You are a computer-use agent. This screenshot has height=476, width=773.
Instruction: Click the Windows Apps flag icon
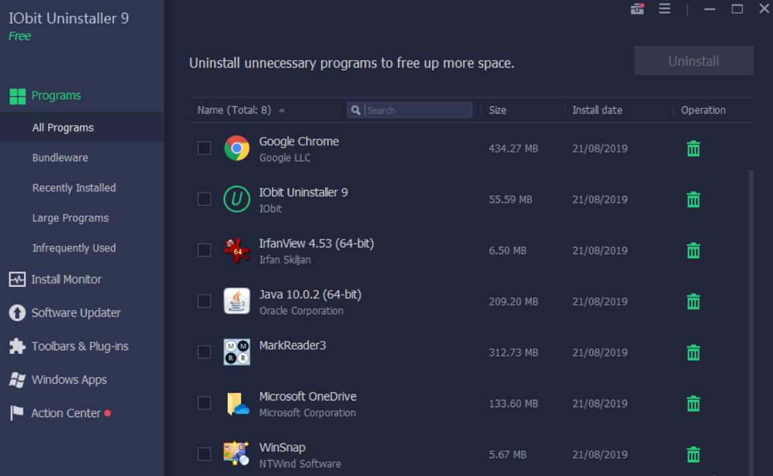tap(17, 380)
